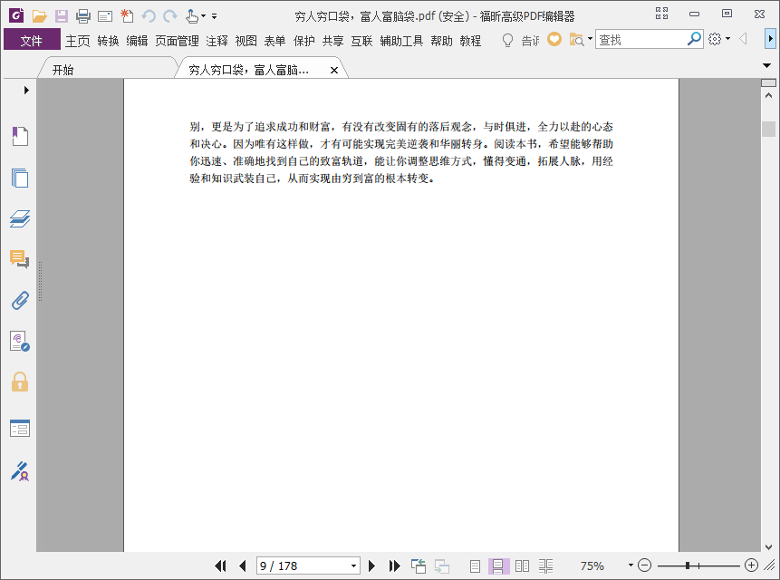Viewport: 780px width, 580px height.
Task: Close the 穷人穷口袋 document tab
Action: click(x=334, y=70)
